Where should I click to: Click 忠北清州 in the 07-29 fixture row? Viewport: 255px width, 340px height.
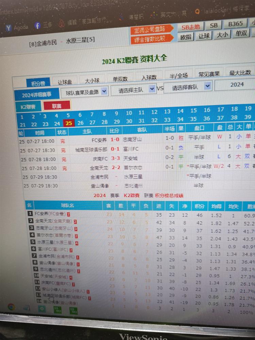point(134,186)
